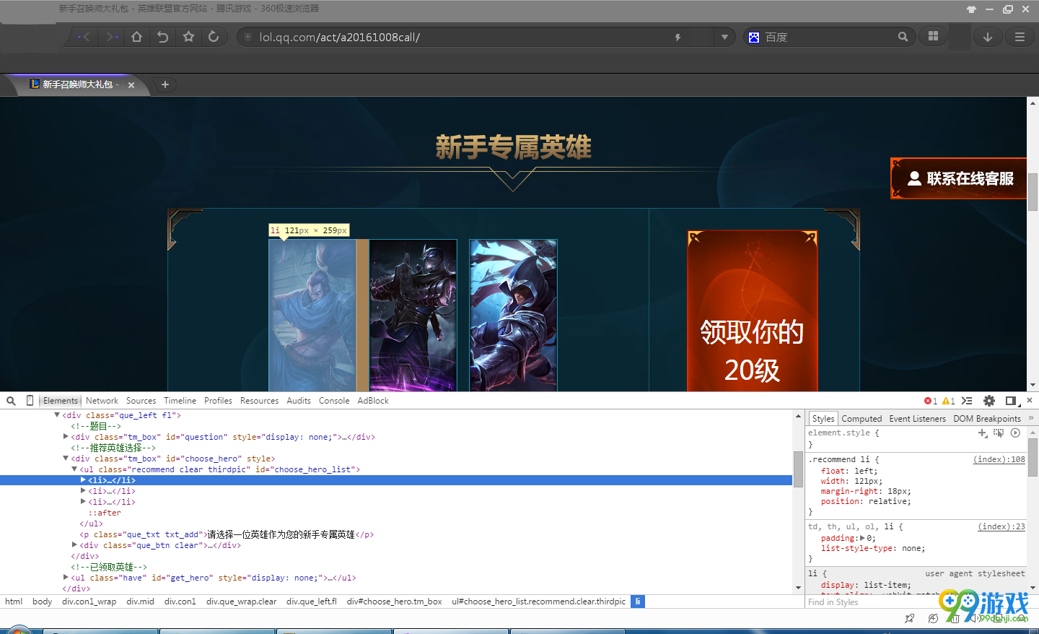Open the browser home page

coord(136,37)
